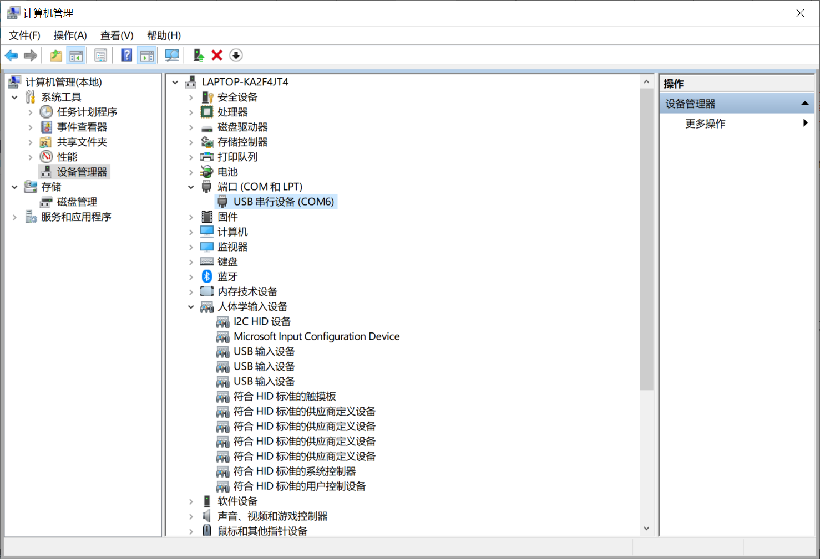Click 鼠标和其他指针设备 category label

point(262,531)
